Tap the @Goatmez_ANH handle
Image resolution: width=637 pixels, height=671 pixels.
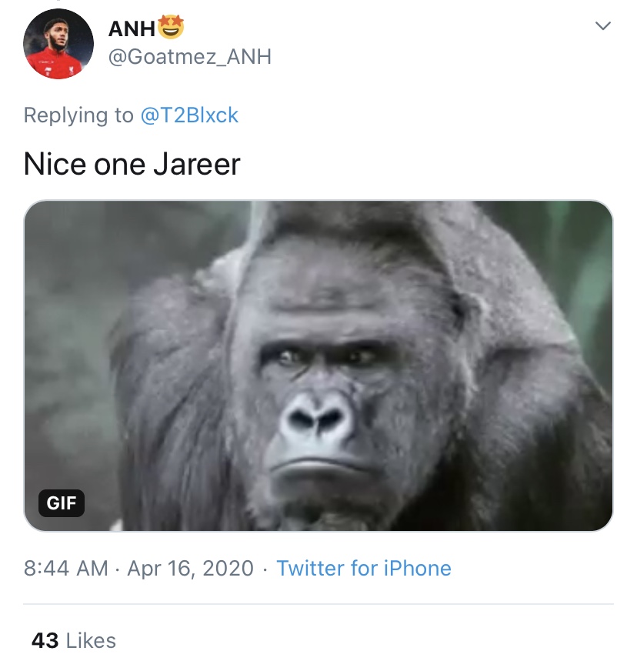click(190, 56)
